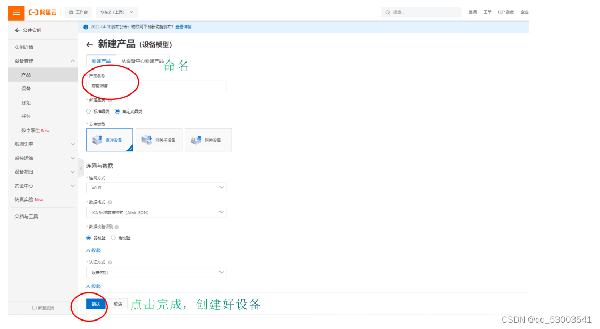Collapse the sidebar with the handle arrow
This screenshot has width=600, height=329.
tap(81, 168)
